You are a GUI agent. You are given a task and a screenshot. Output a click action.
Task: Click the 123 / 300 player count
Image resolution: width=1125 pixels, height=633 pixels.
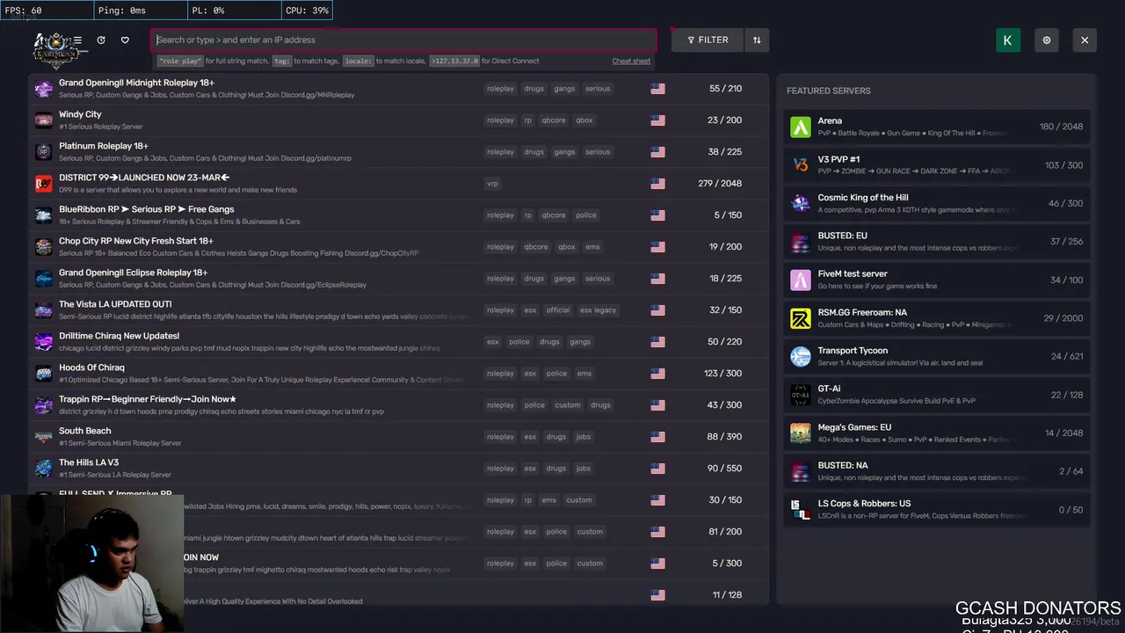point(722,374)
